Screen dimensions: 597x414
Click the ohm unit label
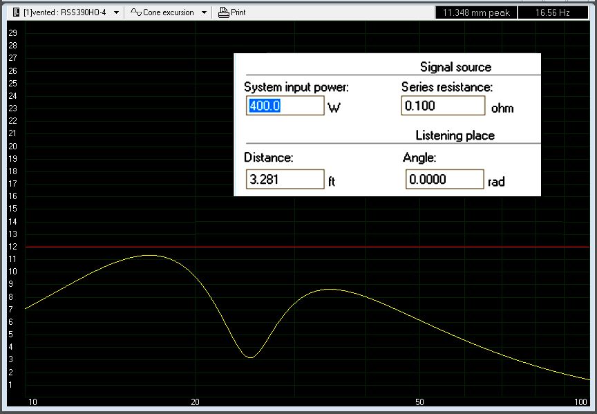click(x=502, y=109)
